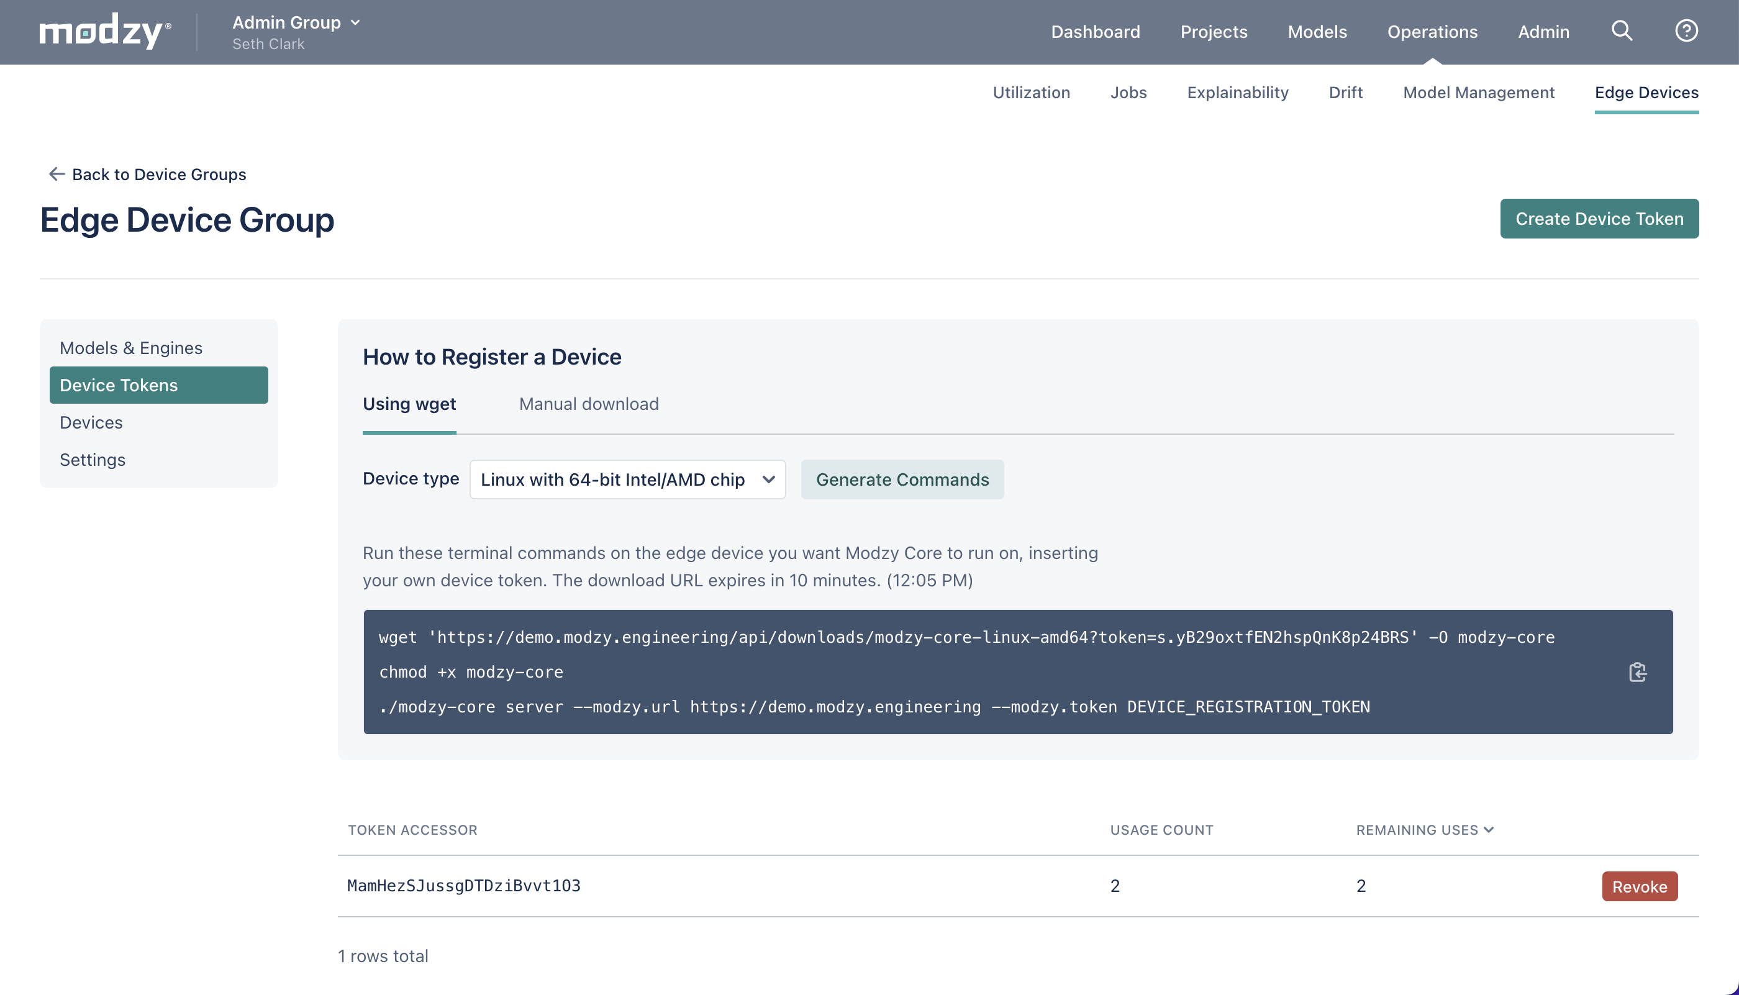This screenshot has width=1739, height=995.
Task: Click the How to Register a Device heading
Action: click(x=491, y=357)
